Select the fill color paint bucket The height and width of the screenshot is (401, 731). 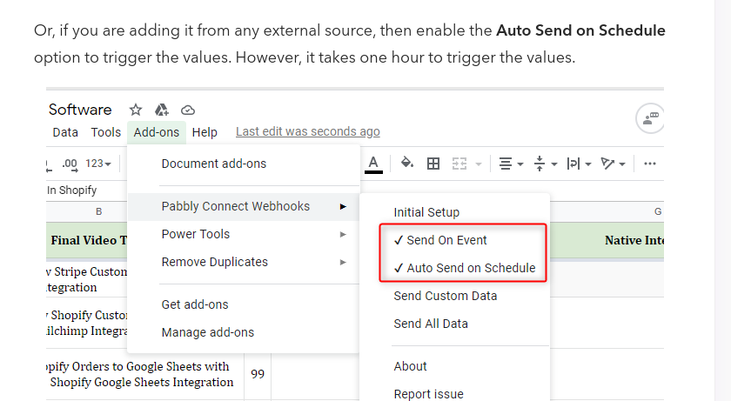(407, 163)
